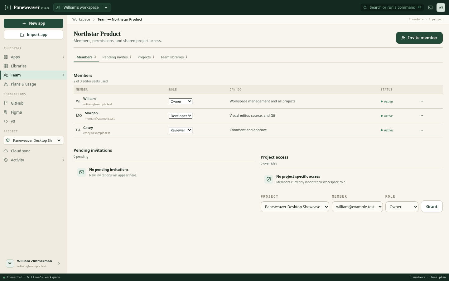Open Figma connection in sidebar
Viewport: 449px width, 281px height.
point(34,112)
